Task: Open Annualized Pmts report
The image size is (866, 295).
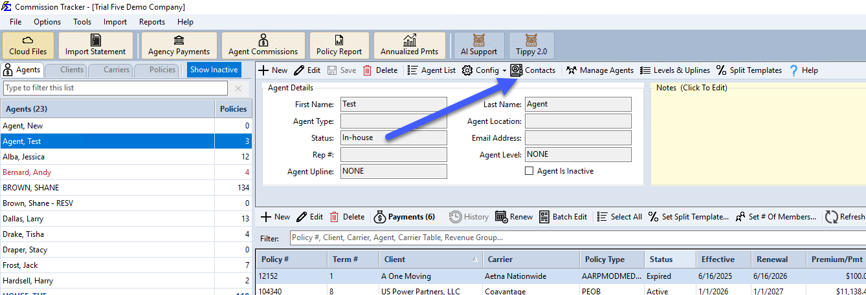Action: [x=409, y=45]
